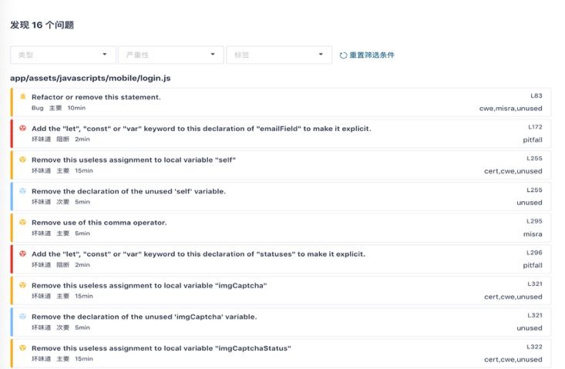The image size is (565, 369).
Task: Open the 严重性 filter dropdown
Action: point(171,55)
